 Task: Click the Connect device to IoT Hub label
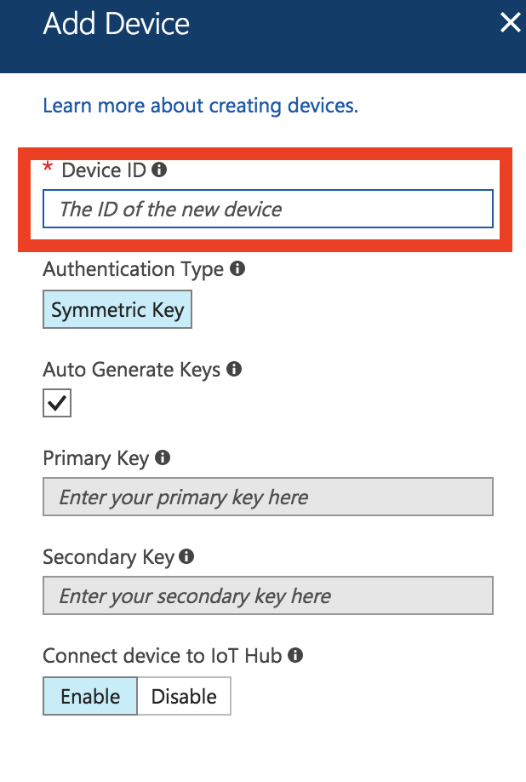[x=163, y=655]
